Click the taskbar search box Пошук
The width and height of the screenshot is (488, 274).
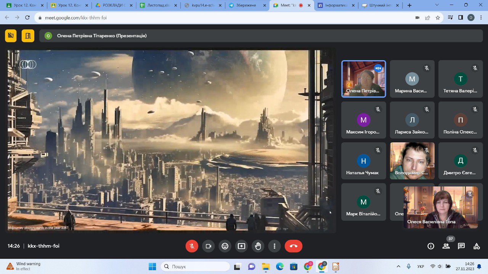pyautogui.click(x=195, y=266)
